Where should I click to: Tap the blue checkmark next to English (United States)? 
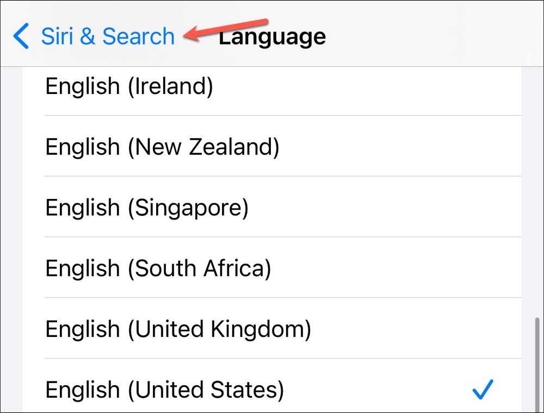[x=482, y=389]
